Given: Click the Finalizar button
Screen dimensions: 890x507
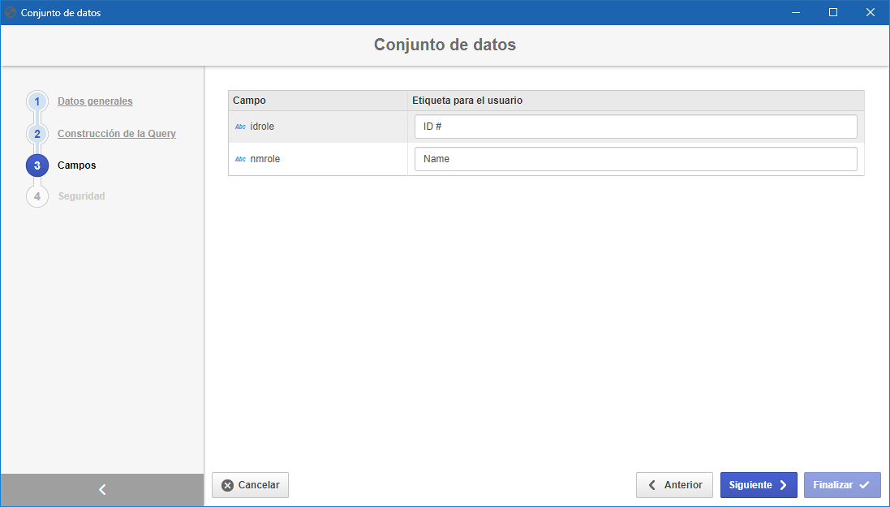Looking at the screenshot, I should [842, 485].
